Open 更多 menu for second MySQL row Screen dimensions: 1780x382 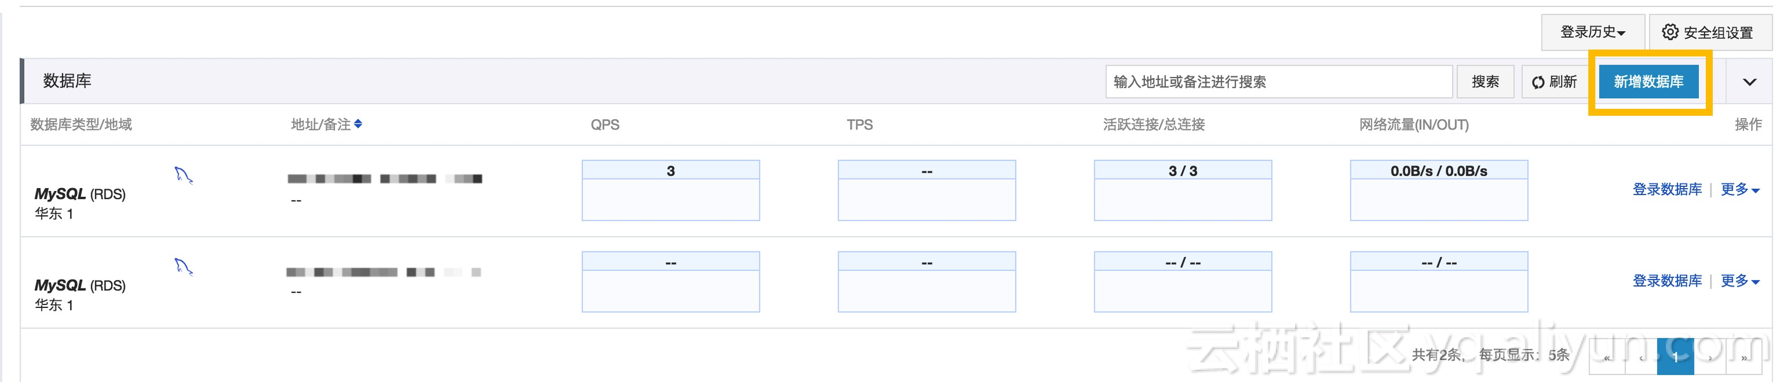coord(1740,281)
